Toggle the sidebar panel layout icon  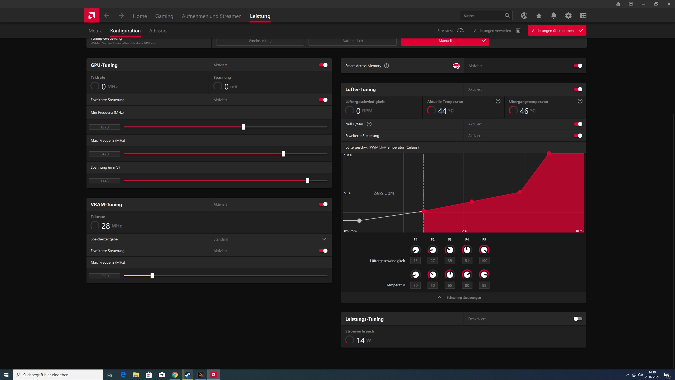pyautogui.click(x=583, y=16)
